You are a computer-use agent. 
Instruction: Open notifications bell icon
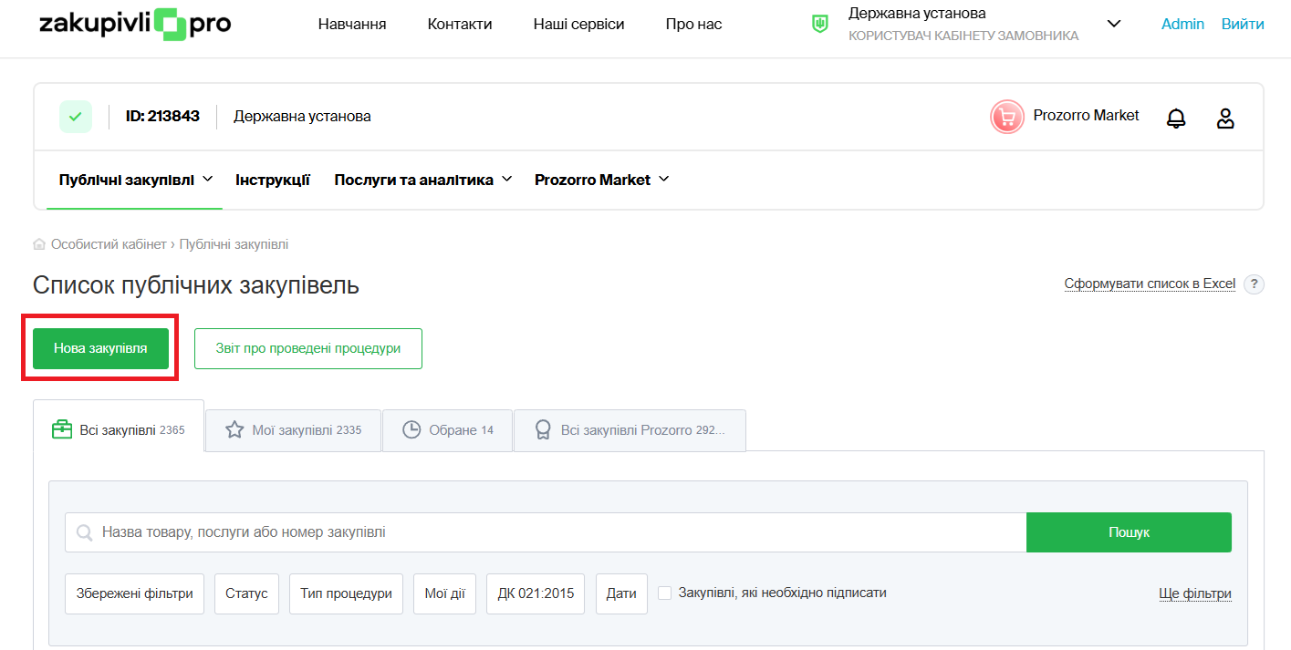(1176, 118)
